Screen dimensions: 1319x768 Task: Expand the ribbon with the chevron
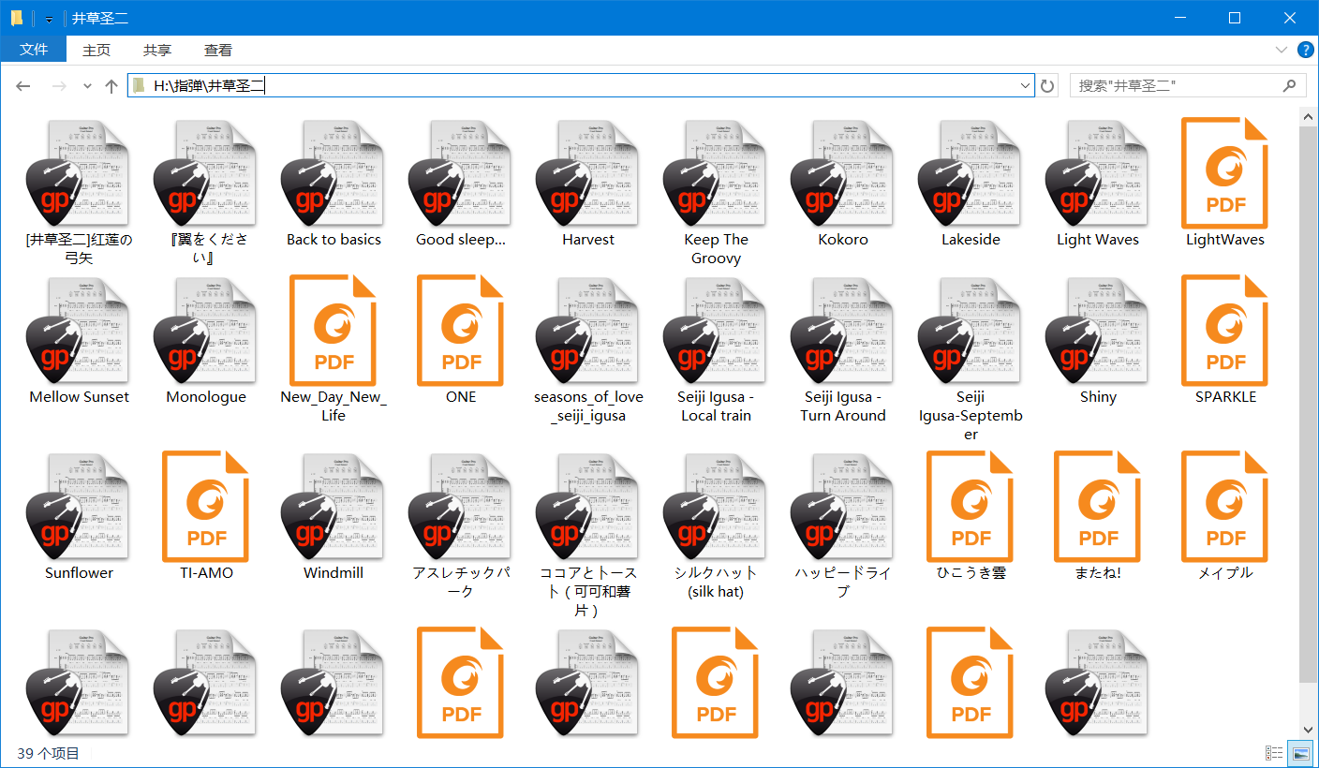(1281, 50)
